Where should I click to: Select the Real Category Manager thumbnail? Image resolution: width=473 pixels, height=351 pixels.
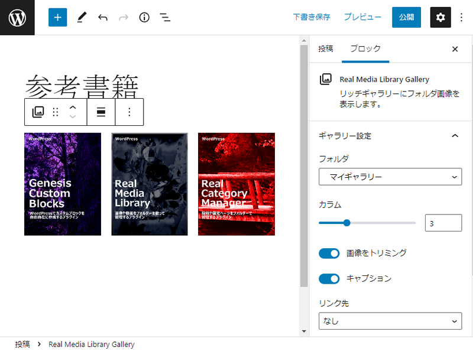pyautogui.click(x=236, y=184)
